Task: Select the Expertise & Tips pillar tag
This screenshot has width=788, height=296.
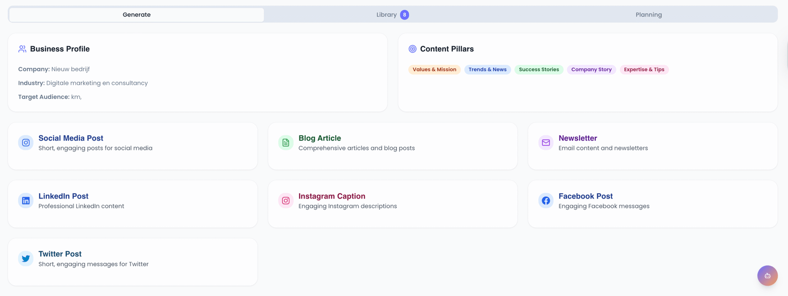Action: click(644, 70)
